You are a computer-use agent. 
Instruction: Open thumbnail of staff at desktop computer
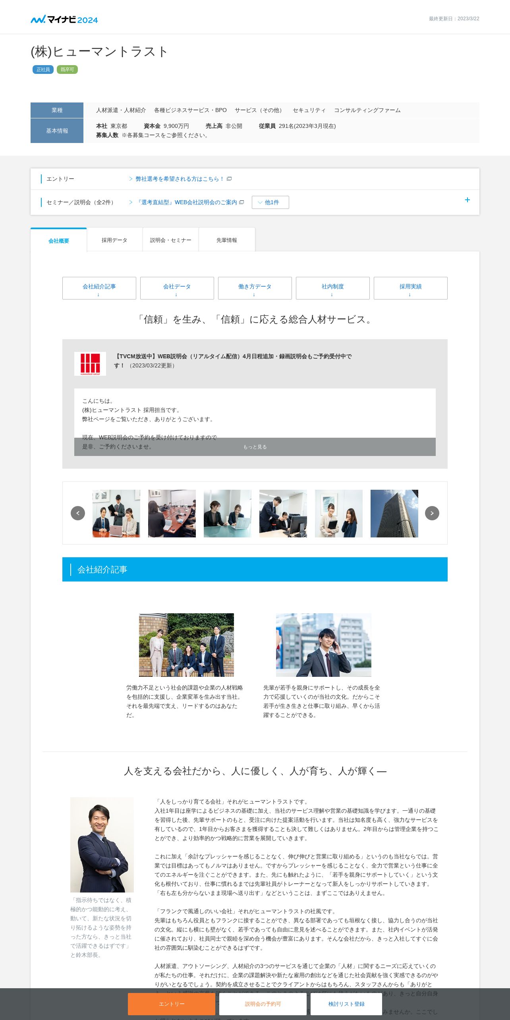(283, 513)
